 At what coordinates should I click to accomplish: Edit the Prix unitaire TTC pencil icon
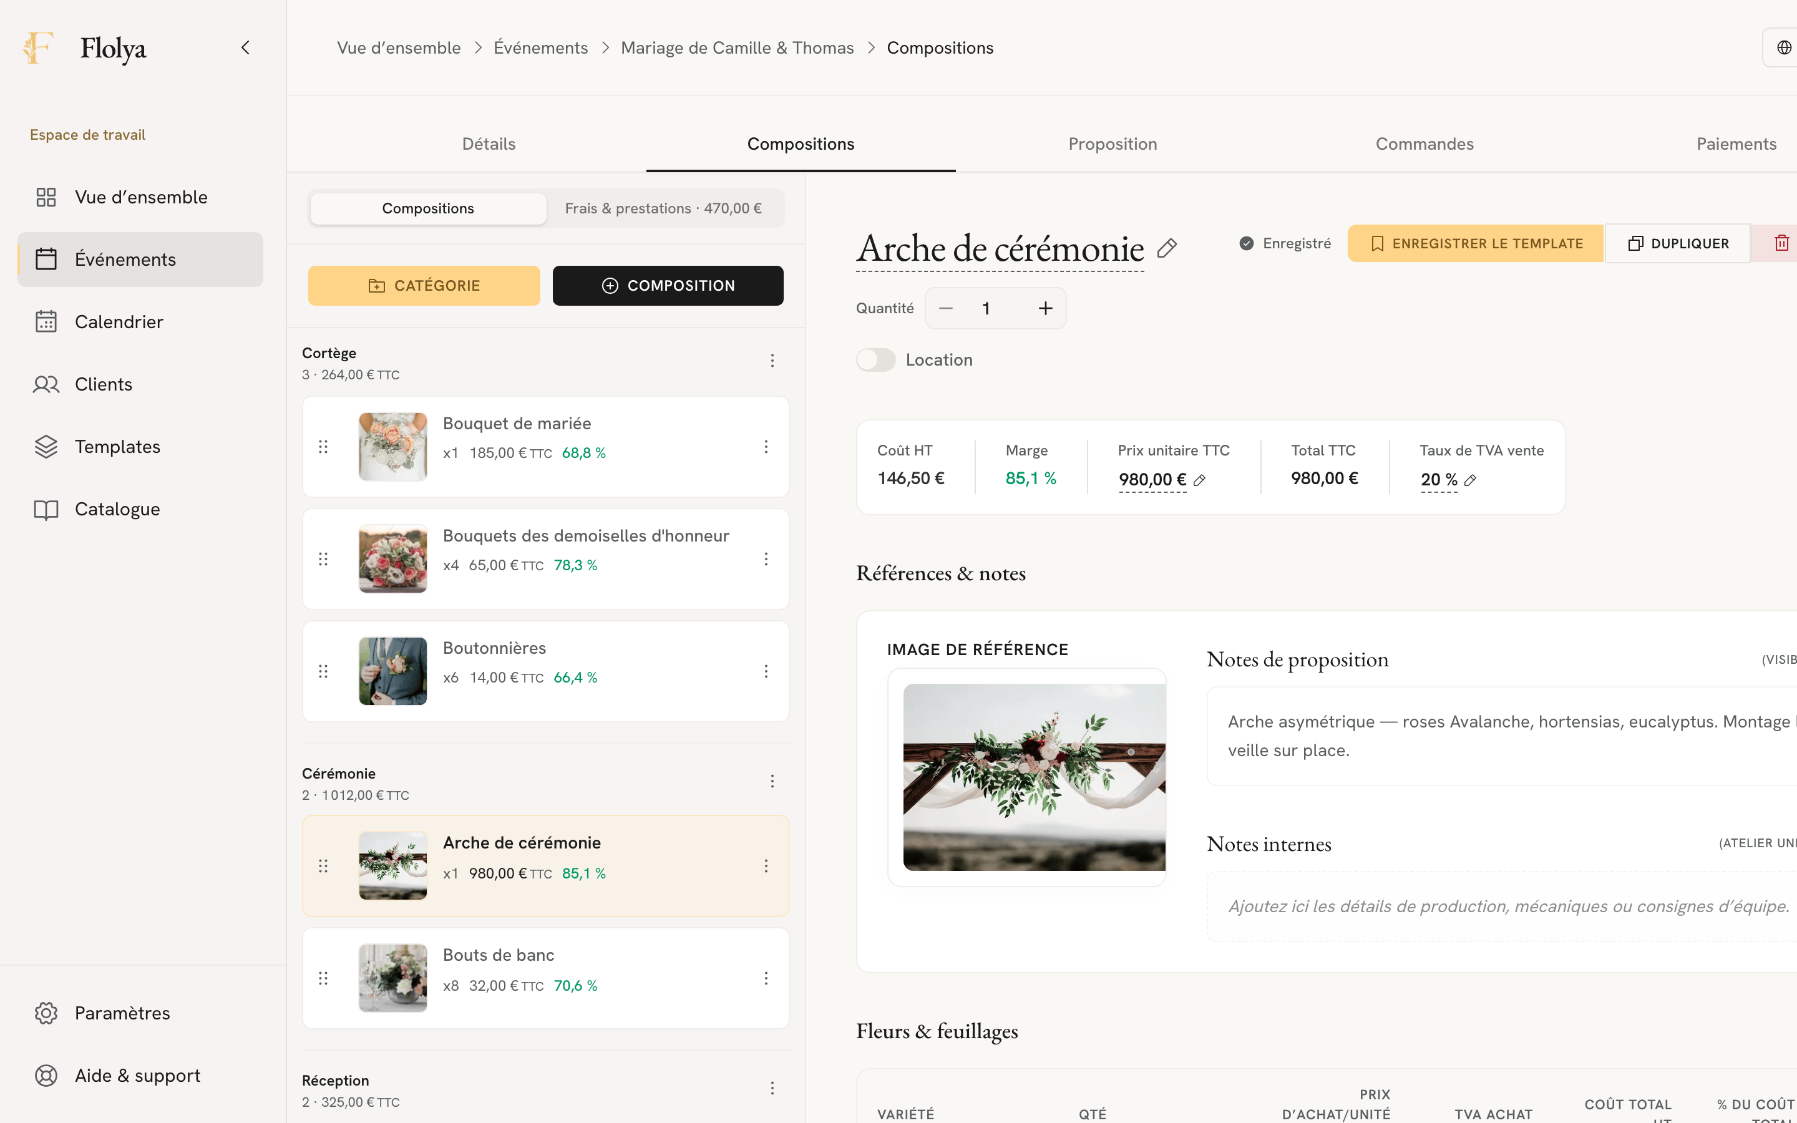(1199, 480)
